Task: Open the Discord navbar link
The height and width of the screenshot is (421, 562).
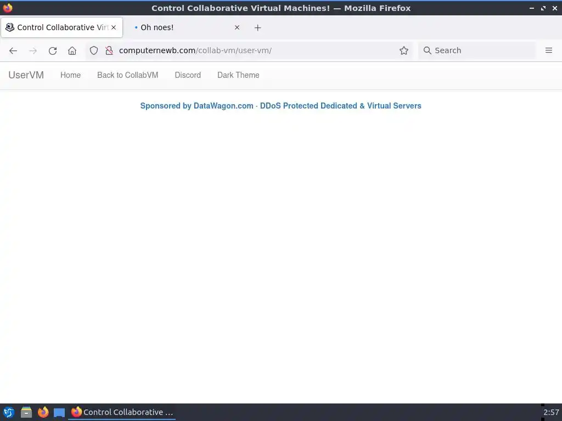Action: click(188, 75)
